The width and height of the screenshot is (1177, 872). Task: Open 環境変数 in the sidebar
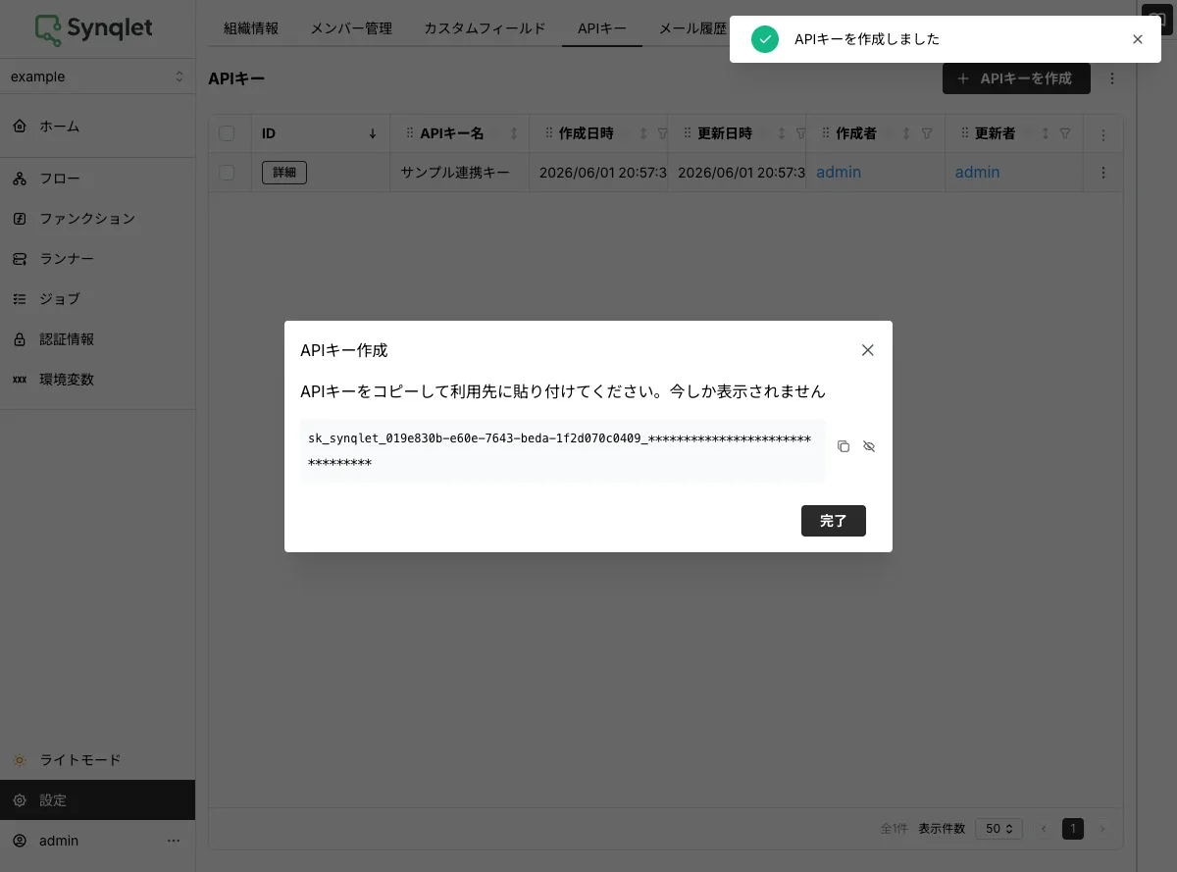click(97, 380)
